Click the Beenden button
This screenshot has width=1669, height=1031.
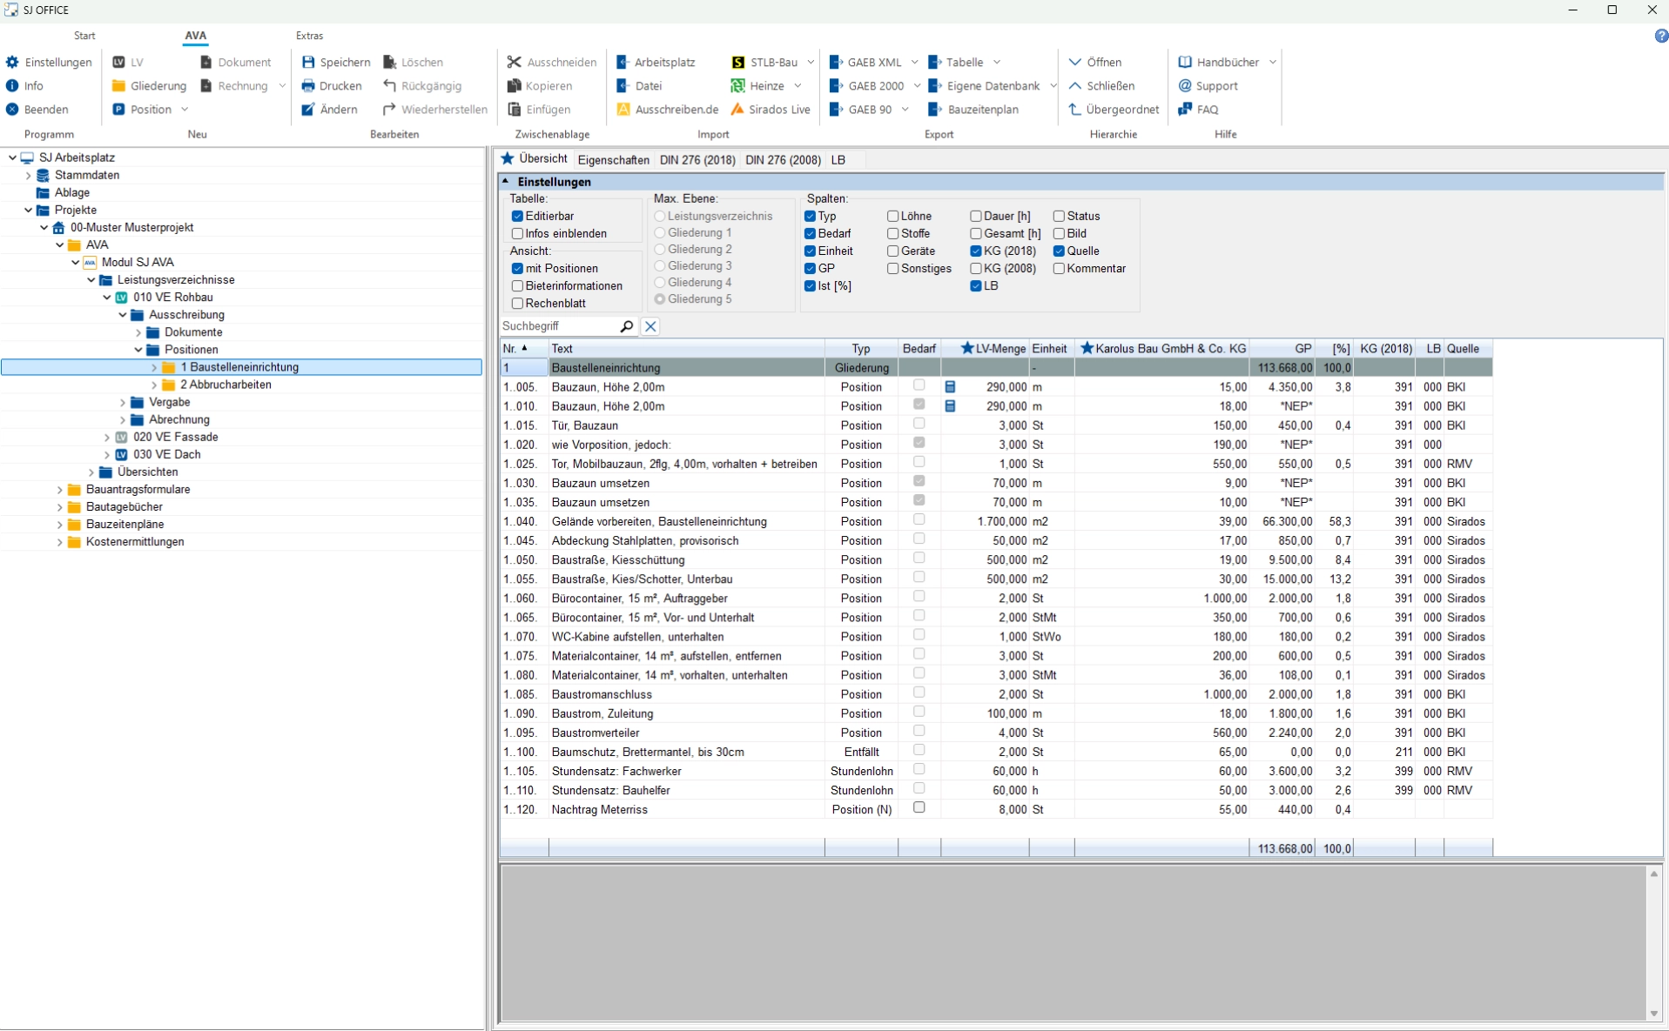pos(37,109)
